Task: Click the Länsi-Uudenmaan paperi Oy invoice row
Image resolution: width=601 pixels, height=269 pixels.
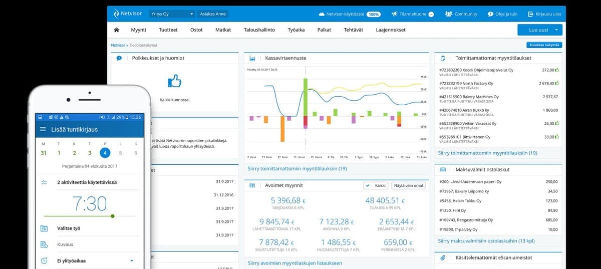Action: [x=498, y=182]
